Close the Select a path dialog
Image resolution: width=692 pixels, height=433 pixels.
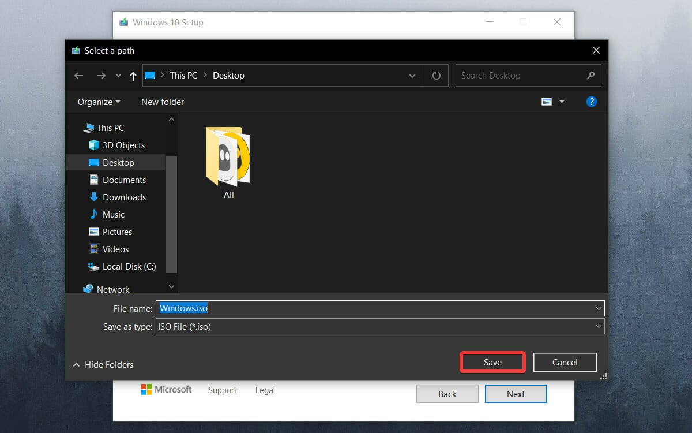click(596, 51)
